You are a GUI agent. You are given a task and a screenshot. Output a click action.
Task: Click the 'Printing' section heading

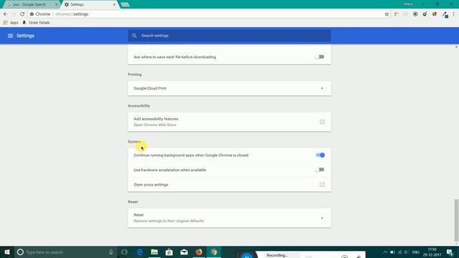(135, 75)
